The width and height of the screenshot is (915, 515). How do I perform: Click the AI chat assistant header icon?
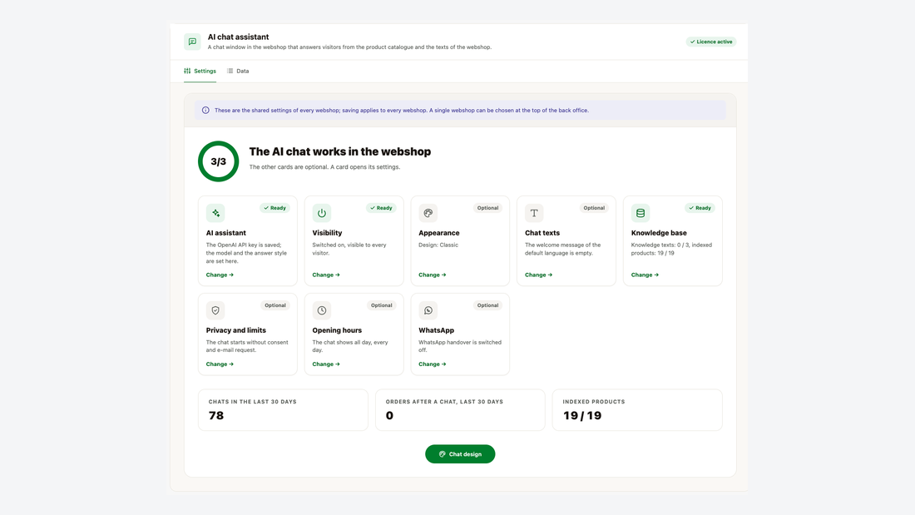tap(192, 42)
